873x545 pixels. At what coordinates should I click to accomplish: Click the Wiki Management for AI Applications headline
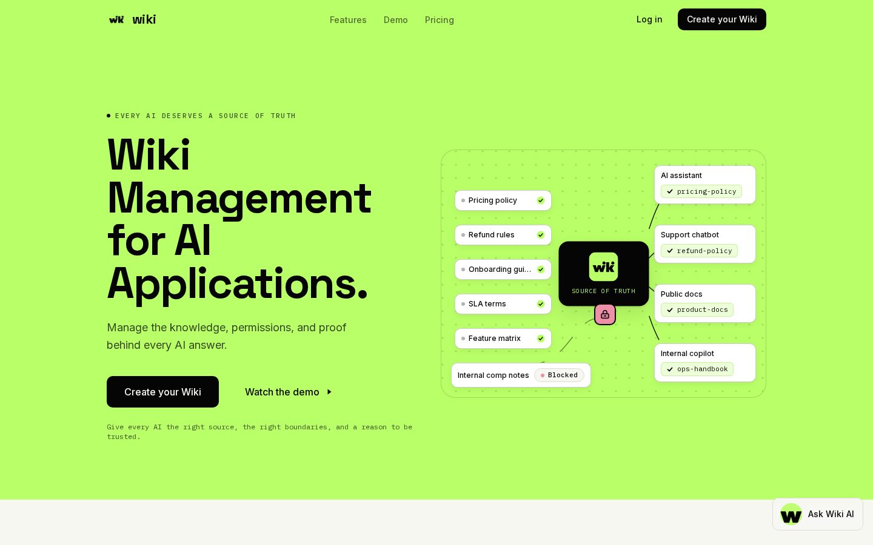pyautogui.click(x=239, y=219)
